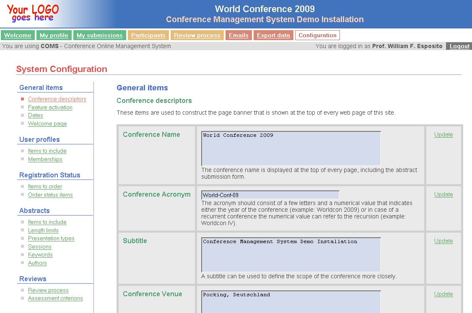
Task: Open Order status items link
Action: tap(50, 195)
